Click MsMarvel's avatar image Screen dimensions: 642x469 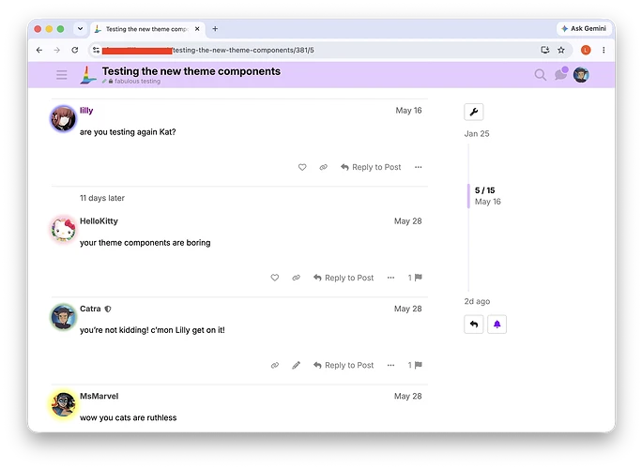63,404
